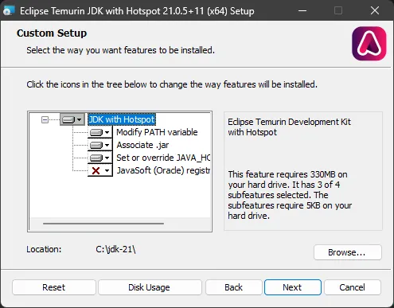Open dropdown arrow for JavaSoft (Oracle) registry
Image resolution: width=394 pixels, height=308 pixels.
click(x=107, y=170)
